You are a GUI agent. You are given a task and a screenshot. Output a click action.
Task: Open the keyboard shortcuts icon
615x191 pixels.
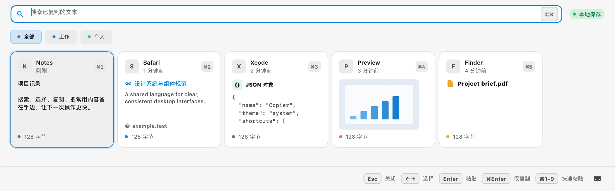click(597, 179)
